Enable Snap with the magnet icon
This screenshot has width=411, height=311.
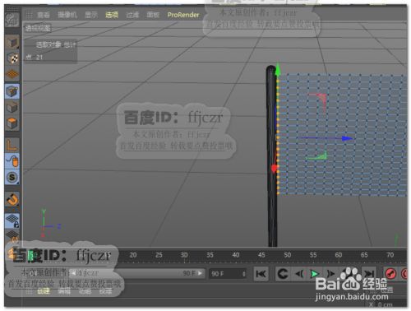[12, 199]
